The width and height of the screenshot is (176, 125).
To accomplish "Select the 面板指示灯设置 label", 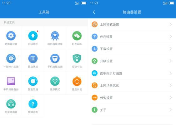I will tap(111, 73).
